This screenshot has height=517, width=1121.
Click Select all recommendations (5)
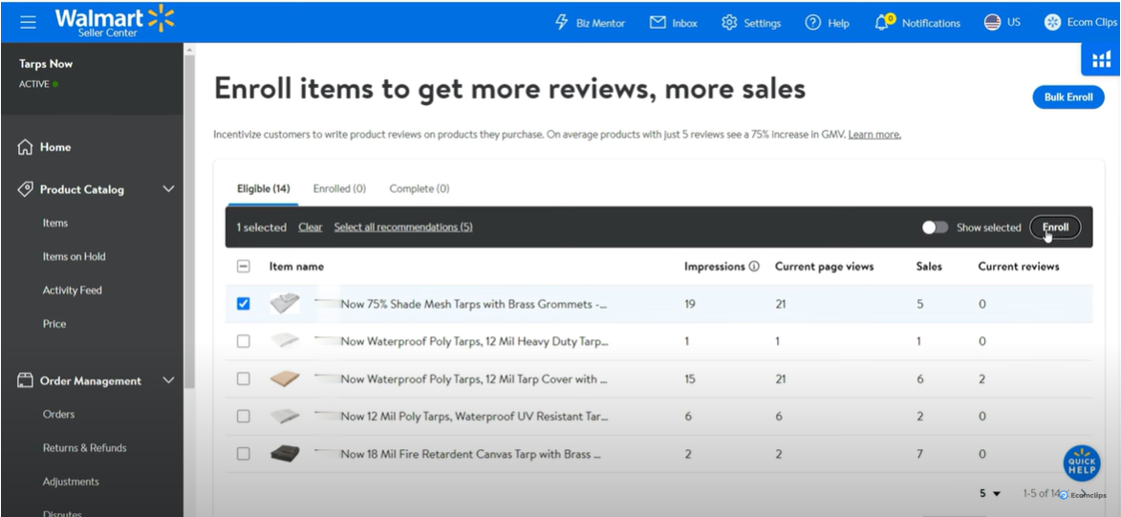click(x=403, y=227)
